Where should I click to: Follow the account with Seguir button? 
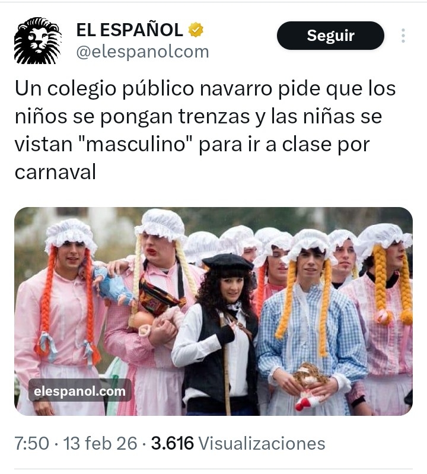[330, 36]
